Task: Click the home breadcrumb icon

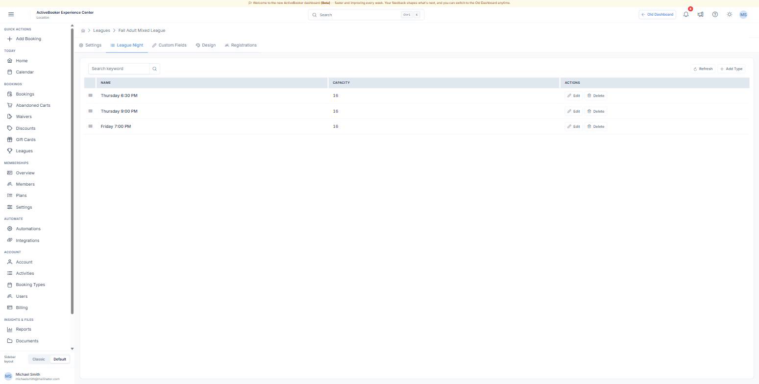Action: [x=83, y=31]
